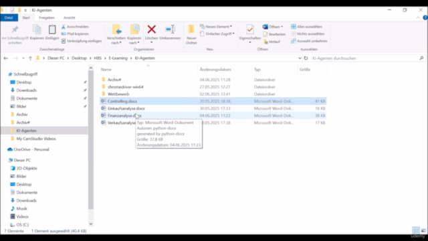Open OS (C:) drive
428x241 pixels.
(22, 225)
